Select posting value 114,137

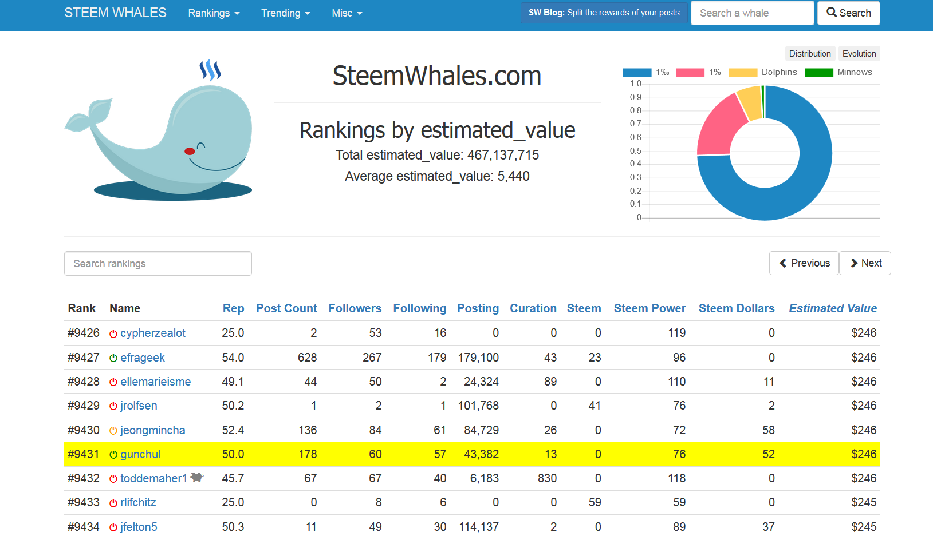[x=479, y=527]
